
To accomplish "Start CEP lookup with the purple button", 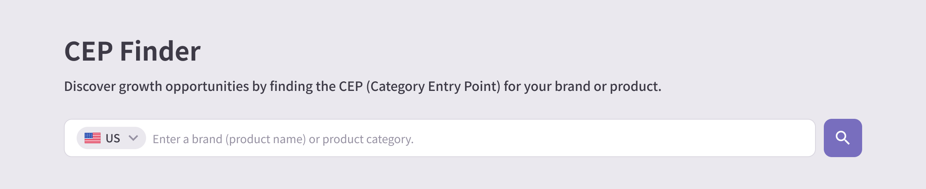I will pyautogui.click(x=843, y=138).
